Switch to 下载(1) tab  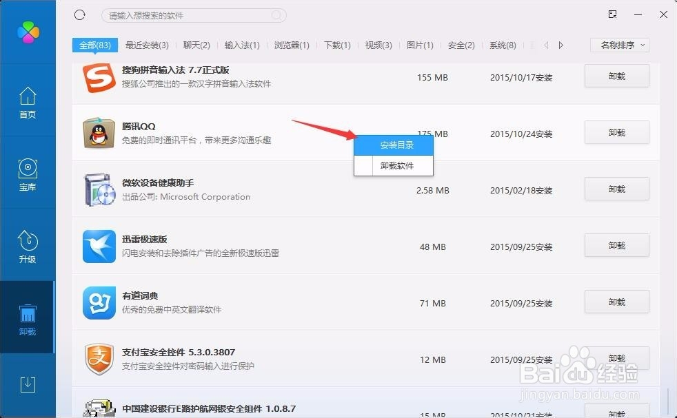coord(337,45)
